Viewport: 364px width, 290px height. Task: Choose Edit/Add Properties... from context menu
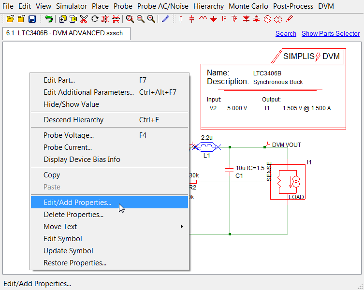point(77,203)
